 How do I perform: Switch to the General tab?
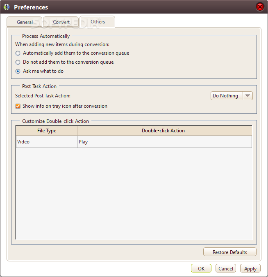pos(25,22)
